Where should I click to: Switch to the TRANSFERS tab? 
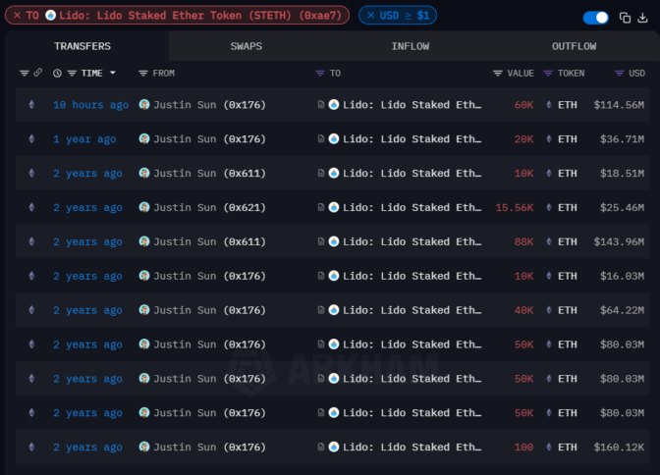[82, 46]
